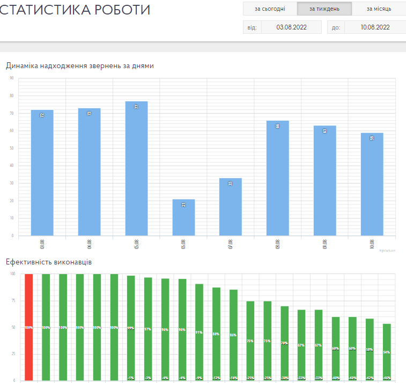
Task: Click the green 97% efficiency bar
Action: point(148,329)
